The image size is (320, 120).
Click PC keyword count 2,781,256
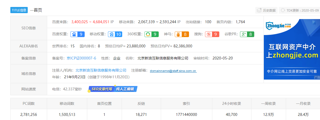29,115
